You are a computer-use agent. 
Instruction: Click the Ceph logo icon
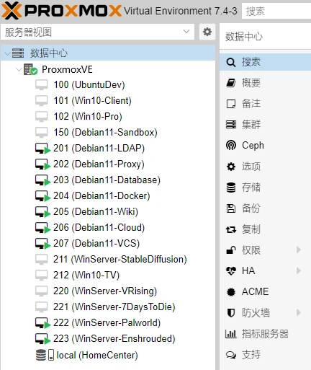point(231,145)
